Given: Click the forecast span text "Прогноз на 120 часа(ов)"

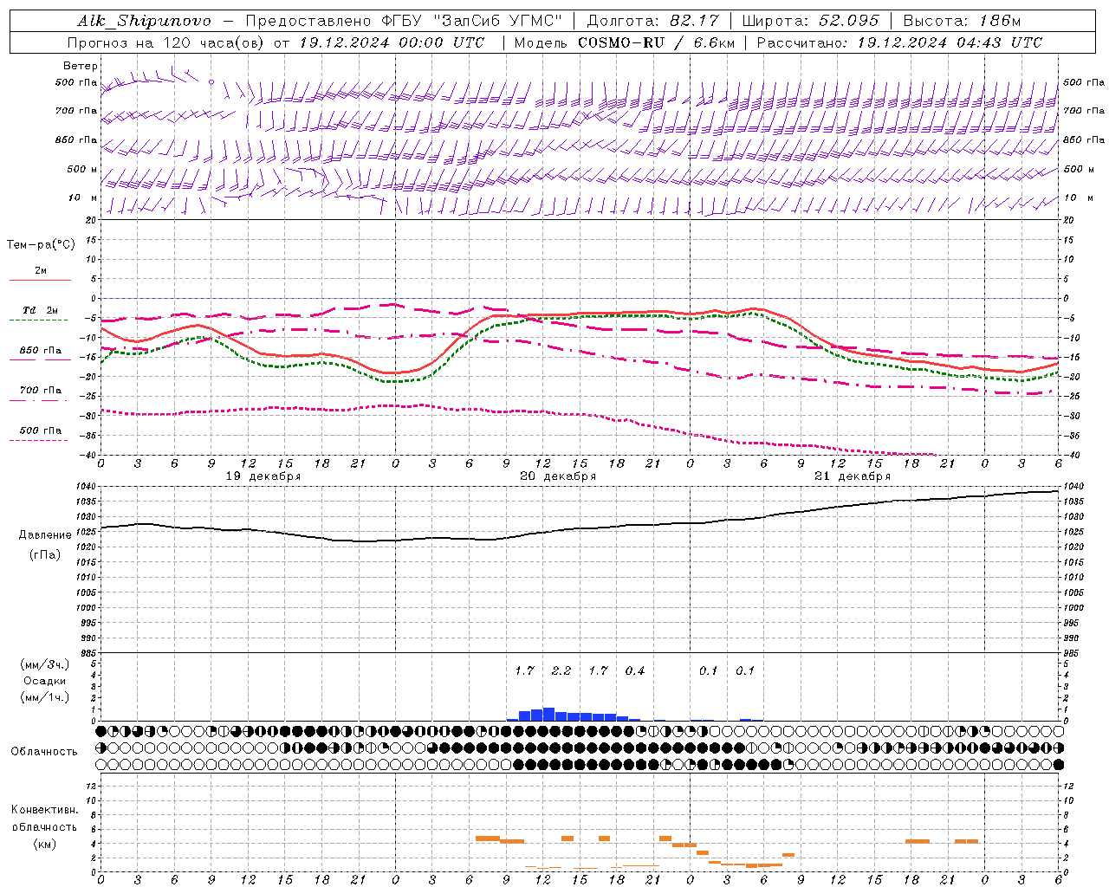Looking at the screenshot, I should tap(165, 42).
